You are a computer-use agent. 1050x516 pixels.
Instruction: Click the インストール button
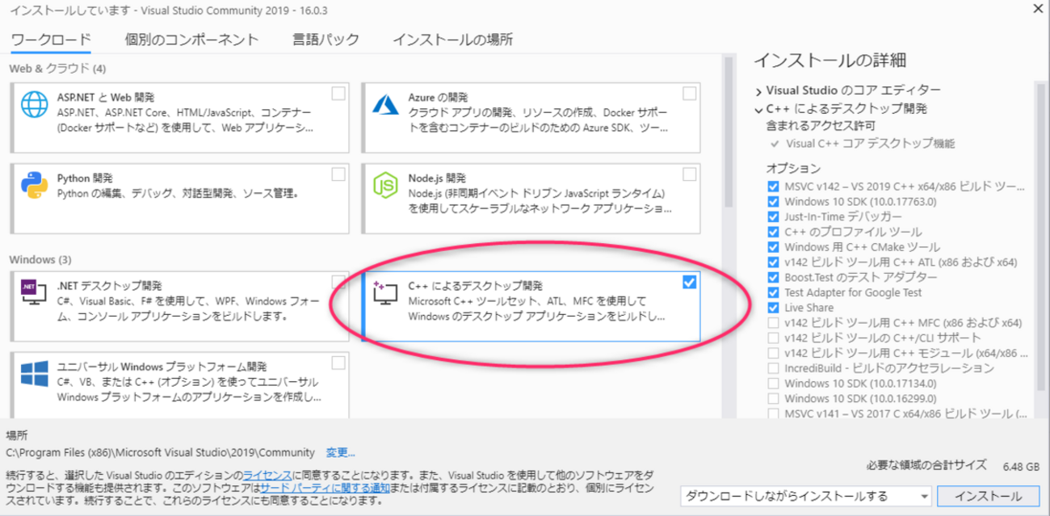click(x=988, y=496)
